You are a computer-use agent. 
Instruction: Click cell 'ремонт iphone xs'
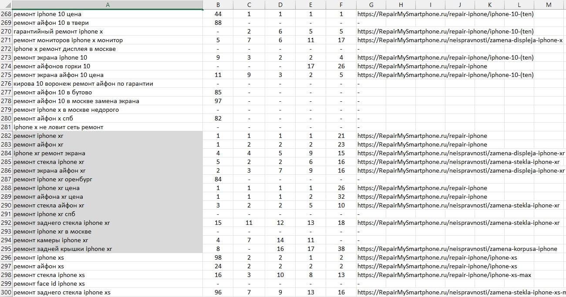coord(108,257)
